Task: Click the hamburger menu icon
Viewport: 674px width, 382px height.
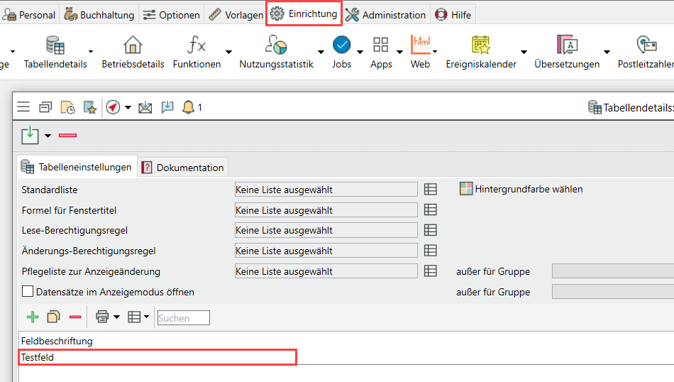Action: coord(23,107)
